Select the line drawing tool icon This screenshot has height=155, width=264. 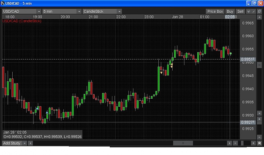pyautogui.click(x=253, y=11)
